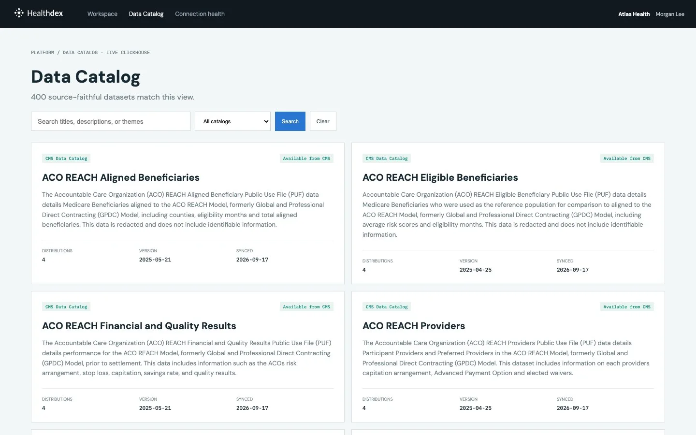Click synced date 2026-09-17 on Providers card

(x=573, y=408)
